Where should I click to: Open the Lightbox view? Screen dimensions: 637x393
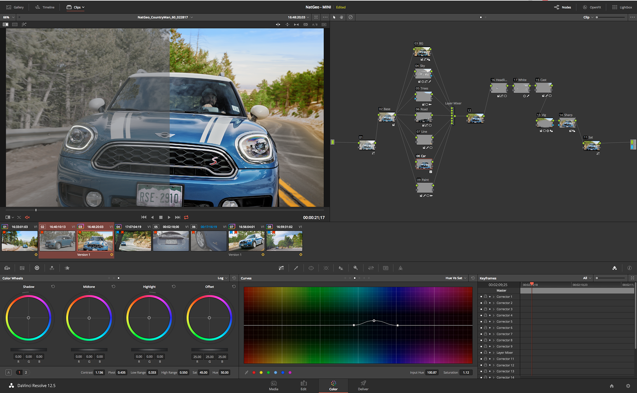tap(622, 7)
